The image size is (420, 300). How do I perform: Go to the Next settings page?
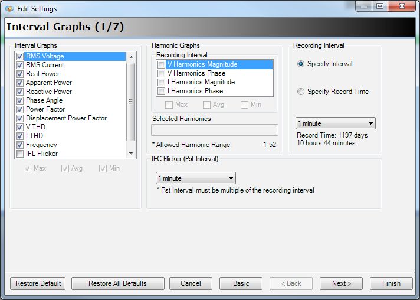[x=341, y=283]
